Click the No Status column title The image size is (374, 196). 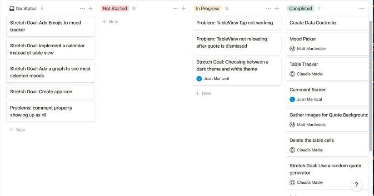click(x=26, y=9)
